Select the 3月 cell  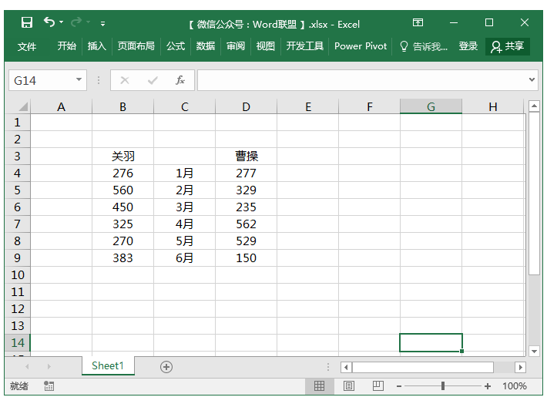point(185,207)
